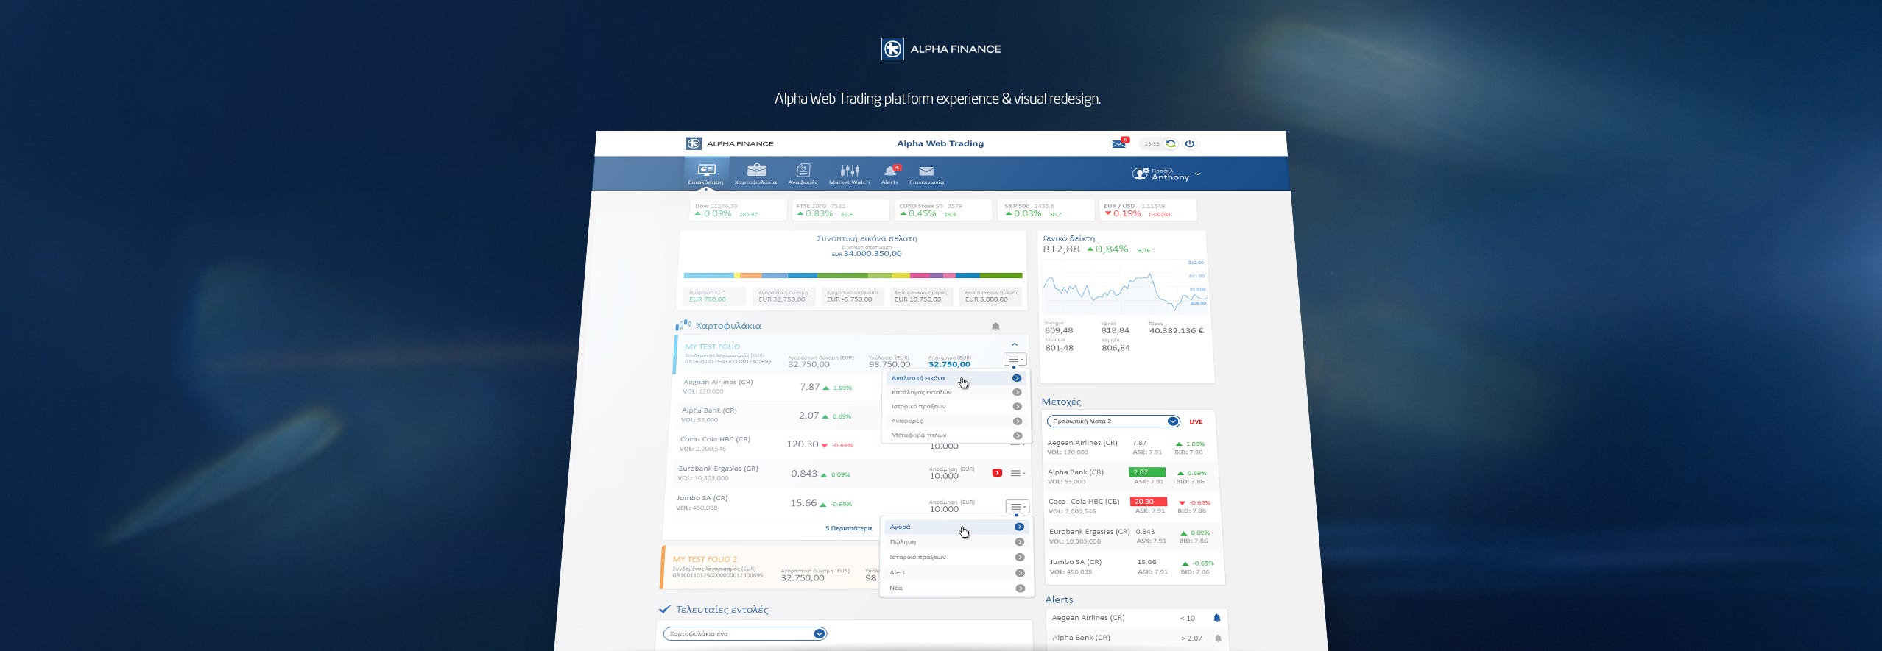1882x651 pixels.
Task: Open MY TEST FOLIO hamburger menu button
Action: coord(1015,359)
